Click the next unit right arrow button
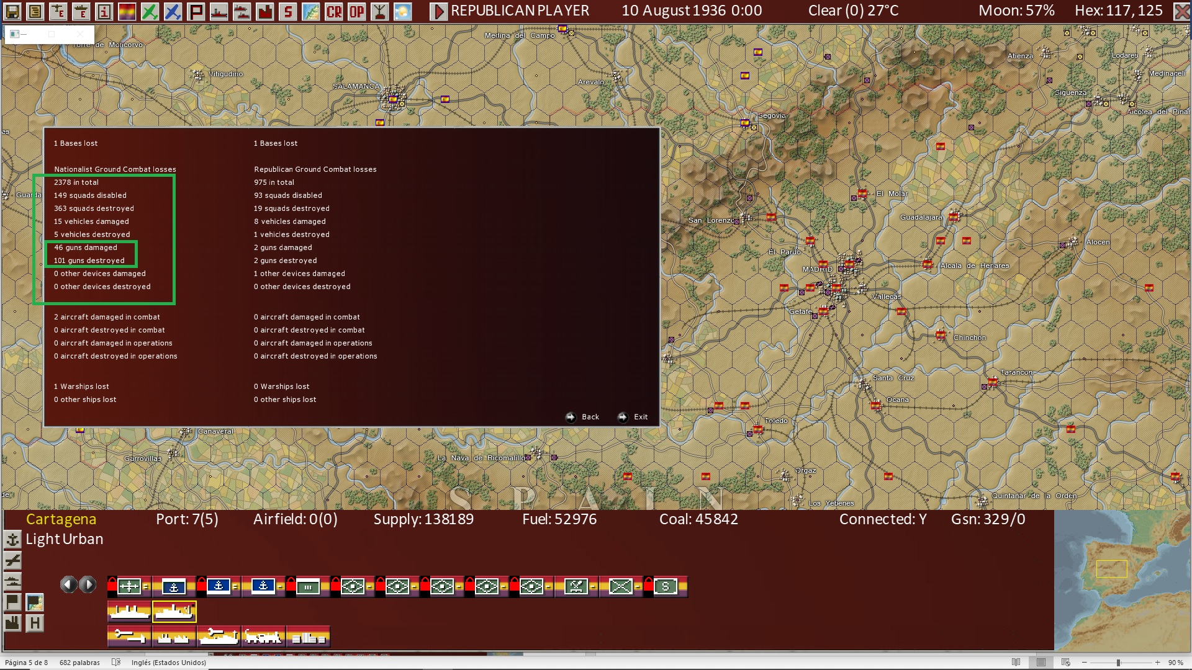Screen dimensions: 1192x670 [88, 584]
